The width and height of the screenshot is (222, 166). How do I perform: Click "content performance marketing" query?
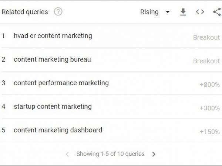click(61, 83)
